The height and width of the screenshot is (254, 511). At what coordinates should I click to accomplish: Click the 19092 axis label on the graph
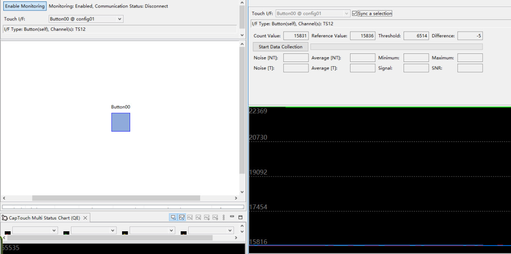258,172
